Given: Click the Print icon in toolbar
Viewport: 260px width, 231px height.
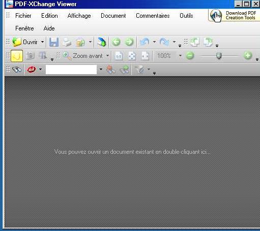Looking at the screenshot, I should click(x=67, y=42).
